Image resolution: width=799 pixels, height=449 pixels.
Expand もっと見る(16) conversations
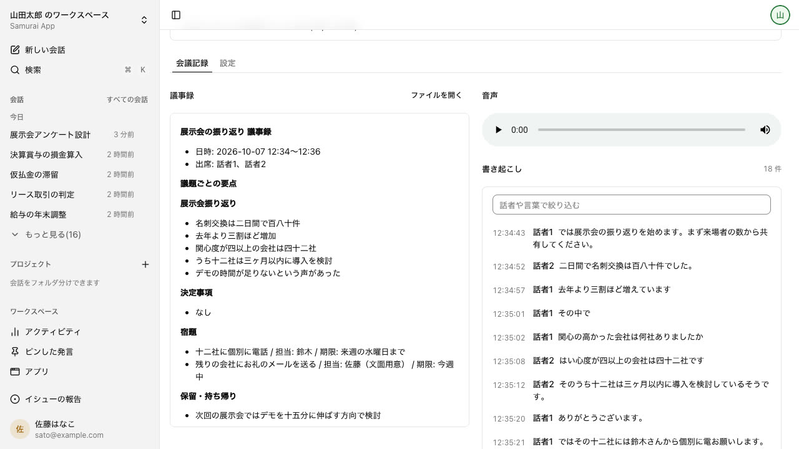46,234
